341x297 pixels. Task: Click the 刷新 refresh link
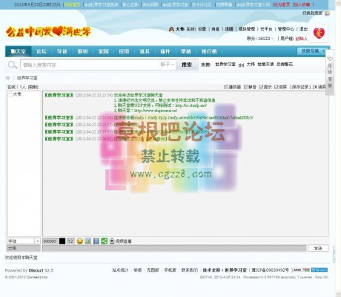[x=33, y=87]
